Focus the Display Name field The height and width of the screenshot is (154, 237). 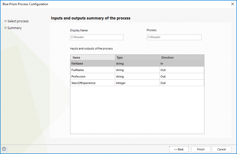(x=97, y=37)
